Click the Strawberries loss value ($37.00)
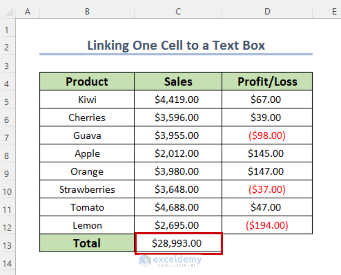The image size is (341, 275). [267, 189]
